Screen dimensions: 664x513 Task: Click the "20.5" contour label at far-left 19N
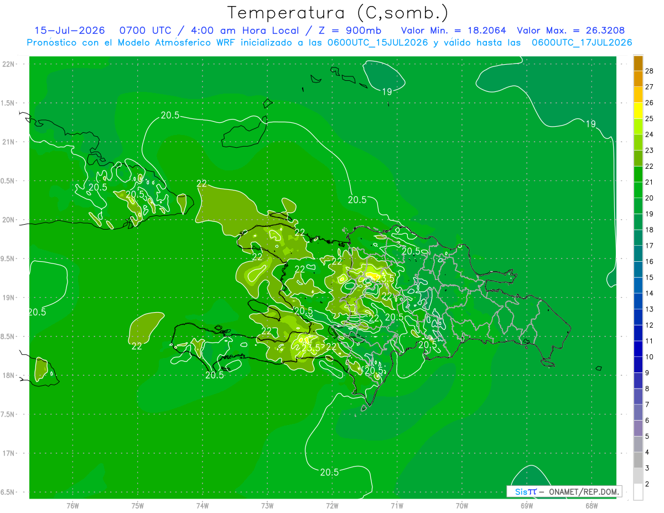pyautogui.click(x=37, y=312)
